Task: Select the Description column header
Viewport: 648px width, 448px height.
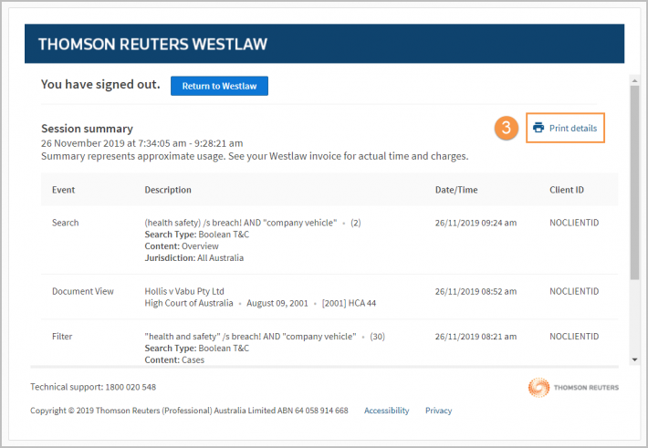Action: coord(168,190)
